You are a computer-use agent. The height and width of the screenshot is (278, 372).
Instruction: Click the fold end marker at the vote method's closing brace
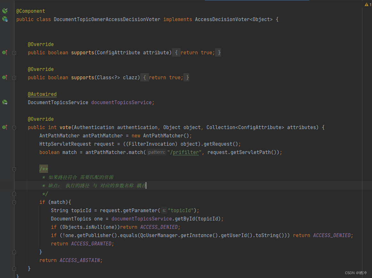point(14,269)
